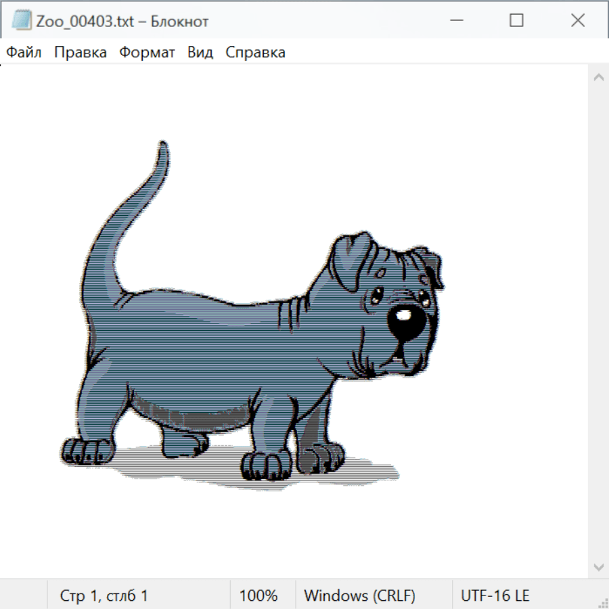Click the tip of the dog's tail
609x609 pixels.
pyautogui.click(x=162, y=145)
